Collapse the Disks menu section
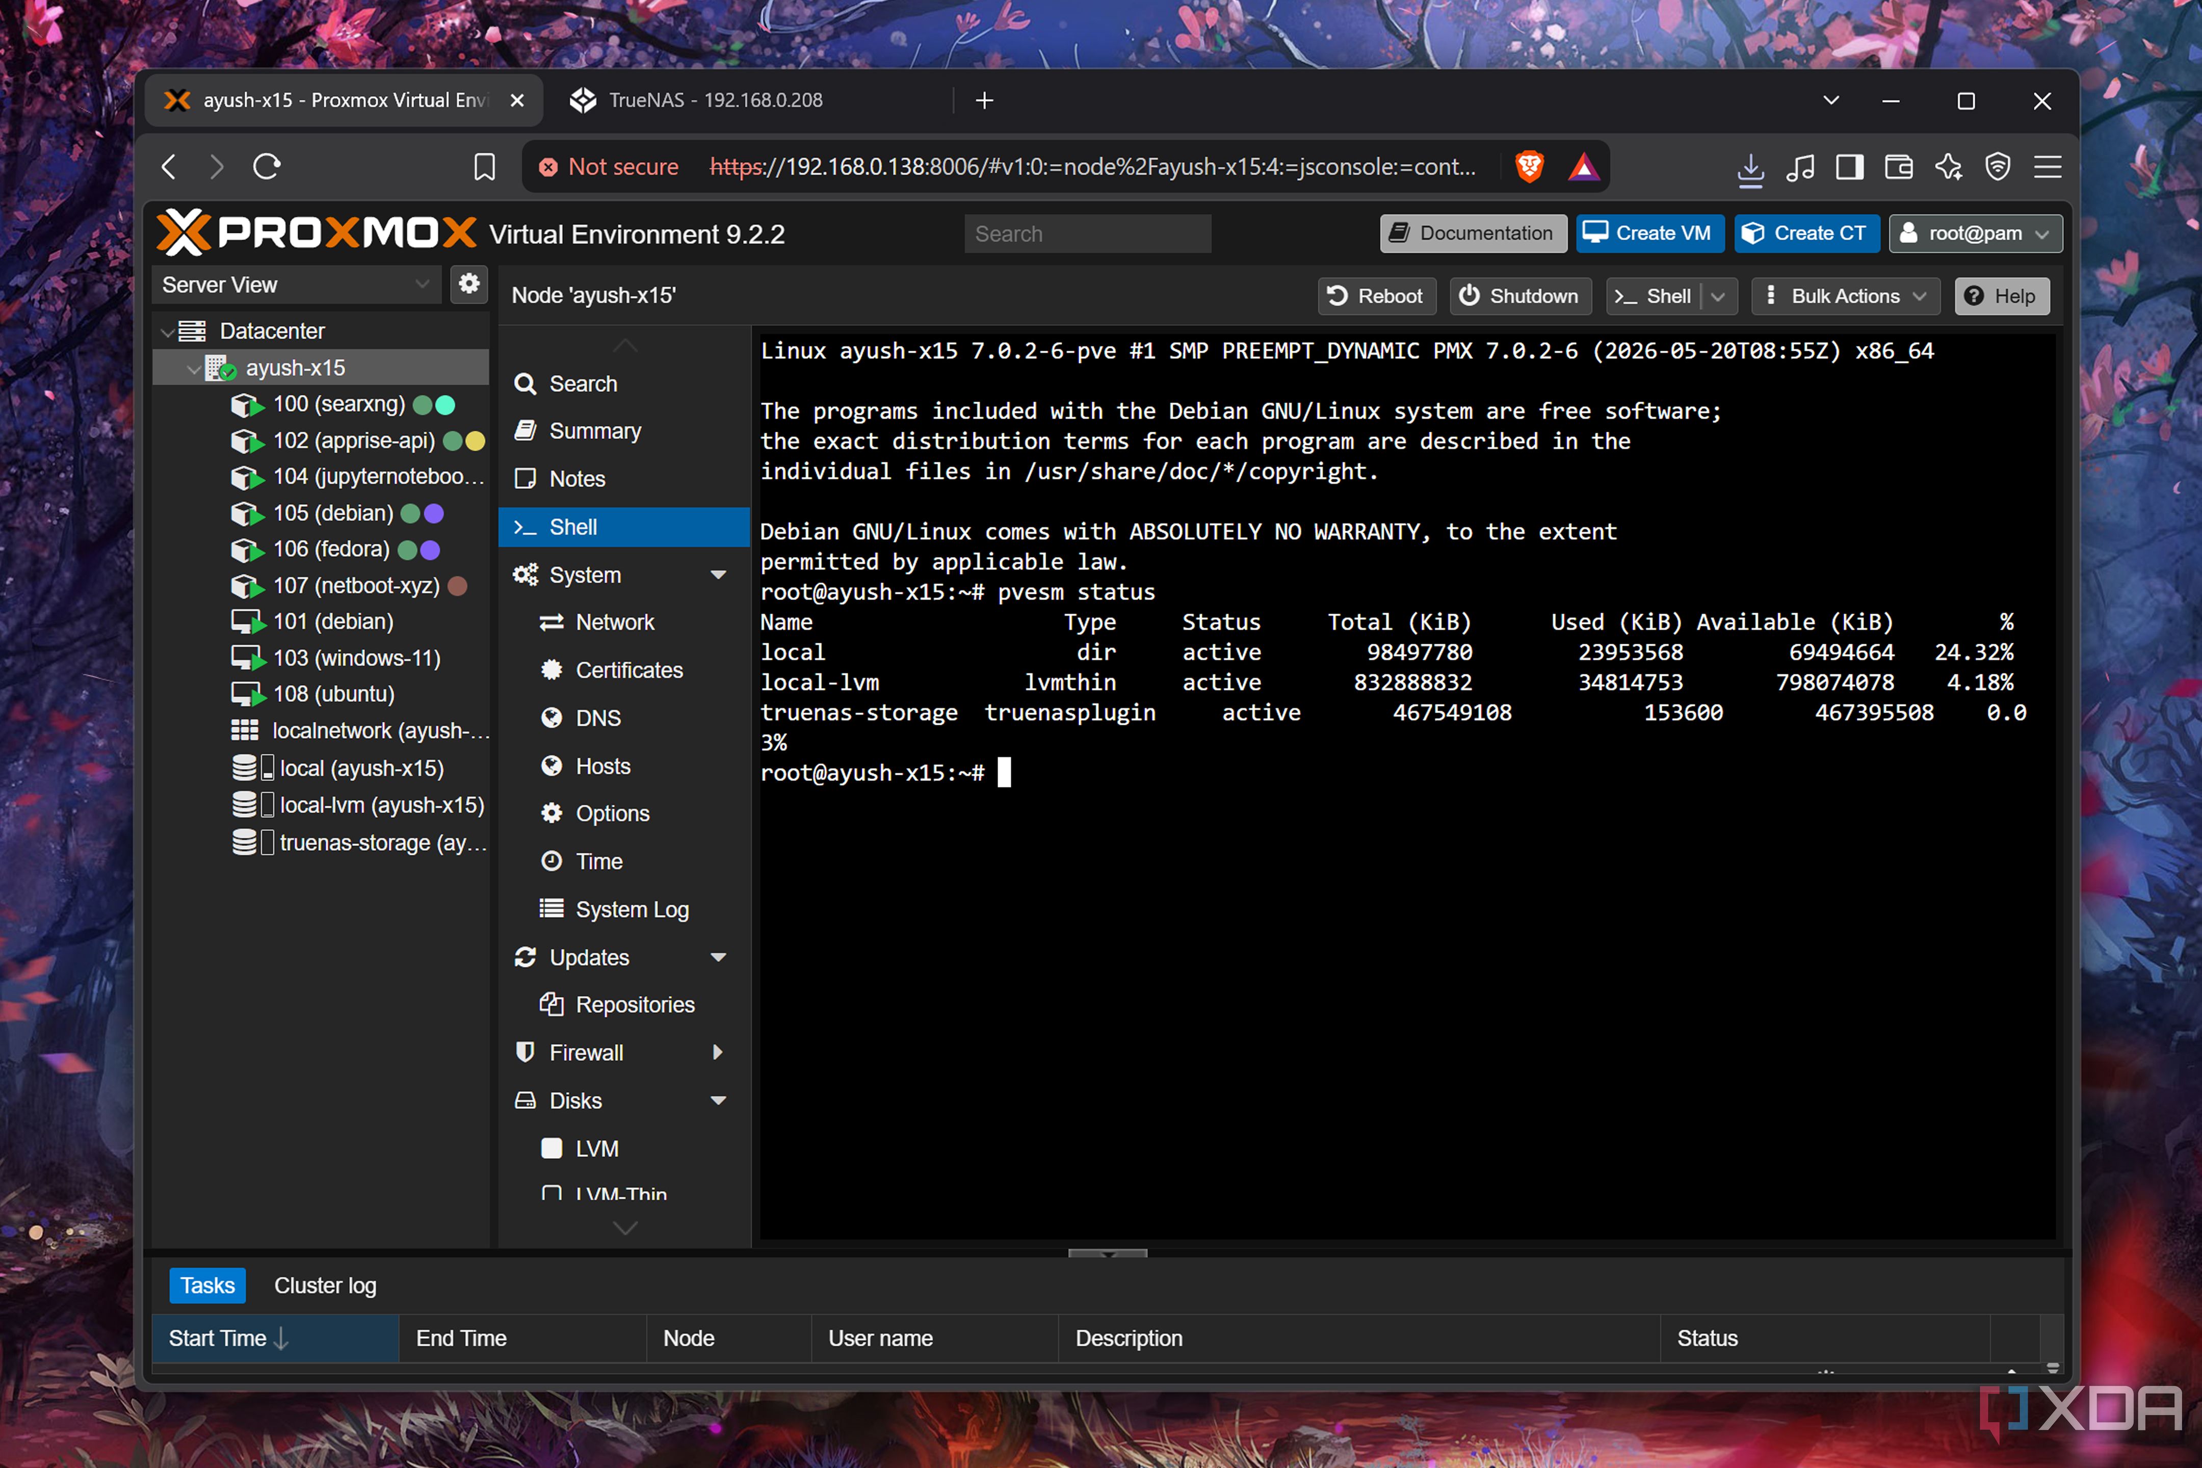Image resolution: width=2202 pixels, height=1468 pixels. pos(718,1100)
